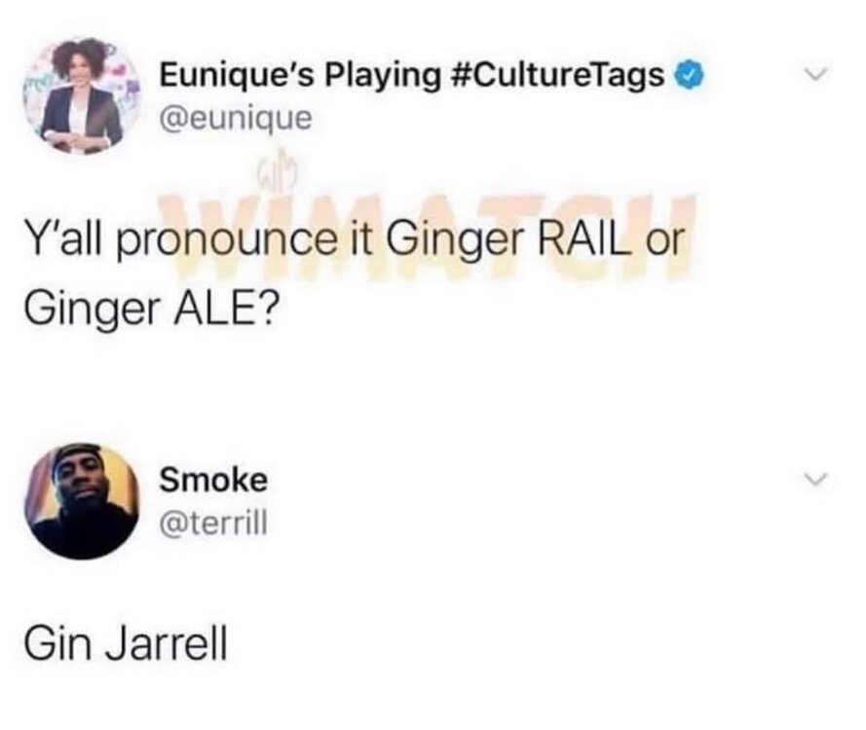This screenshot has height=730, width=866.
Task: Click the display name Eunique's Playing
Action: click(x=300, y=76)
